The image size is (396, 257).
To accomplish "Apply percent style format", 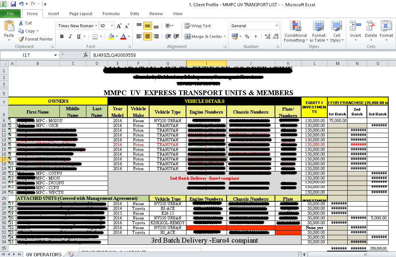I will pos(247,37).
